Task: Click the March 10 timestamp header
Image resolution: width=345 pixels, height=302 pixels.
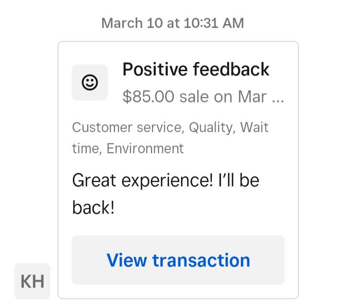Action: (x=172, y=23)
